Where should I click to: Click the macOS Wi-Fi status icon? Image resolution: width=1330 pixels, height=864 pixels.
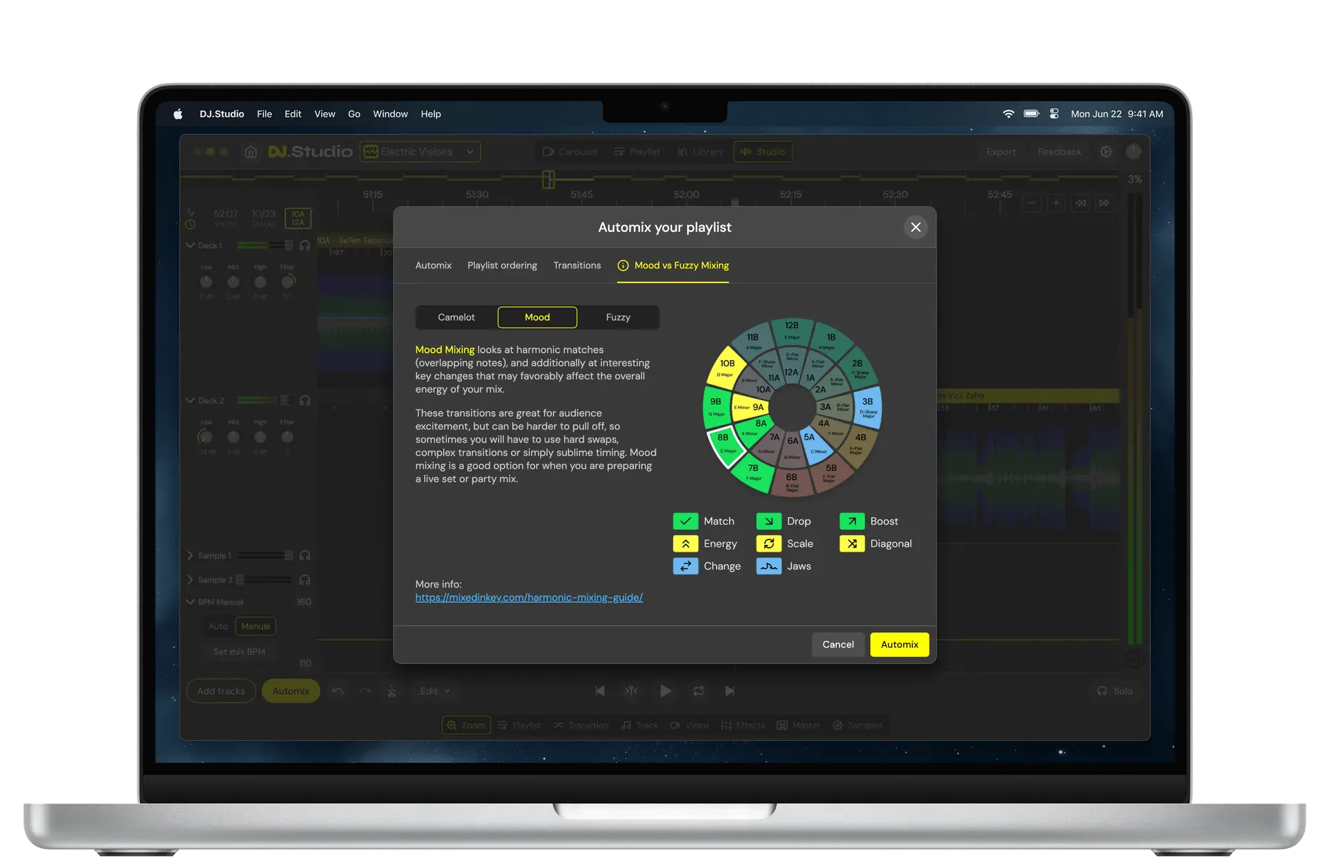1009,114
